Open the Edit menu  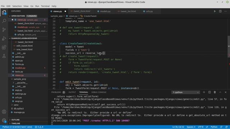click(x=8, y=6)
